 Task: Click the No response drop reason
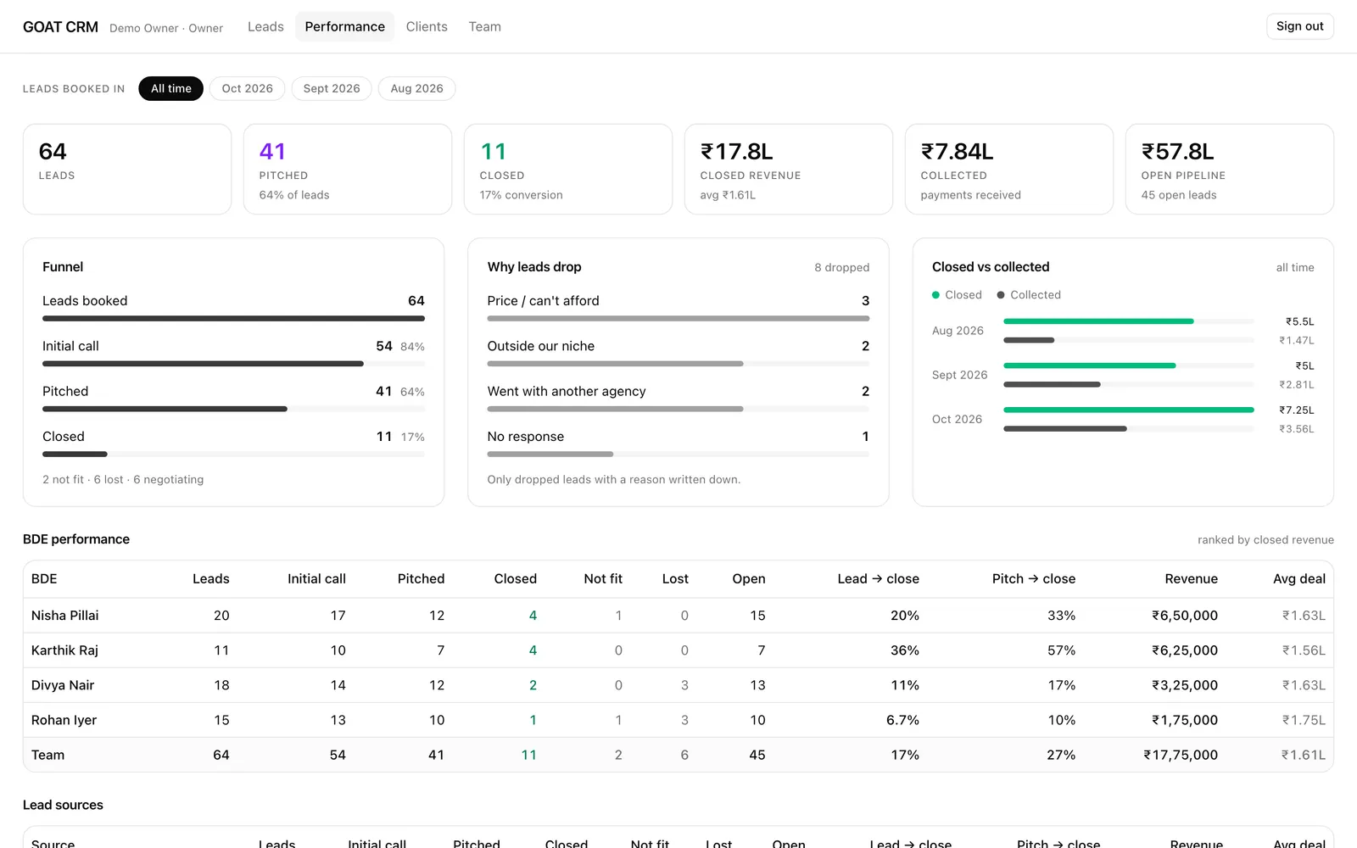pyautogui.click(x=678, y=444)
